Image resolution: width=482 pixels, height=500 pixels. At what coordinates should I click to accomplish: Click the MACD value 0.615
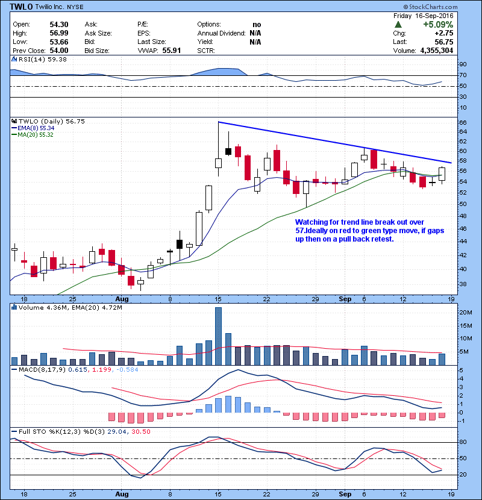(x=78, y=370)
